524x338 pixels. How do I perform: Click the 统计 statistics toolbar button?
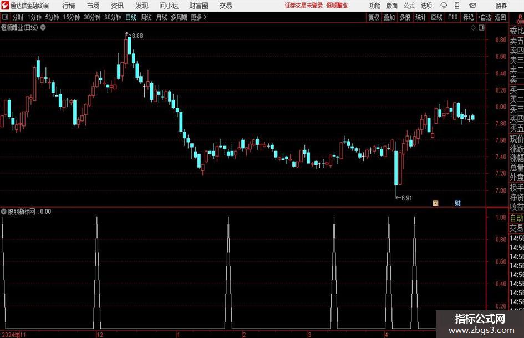pos(421,17)
